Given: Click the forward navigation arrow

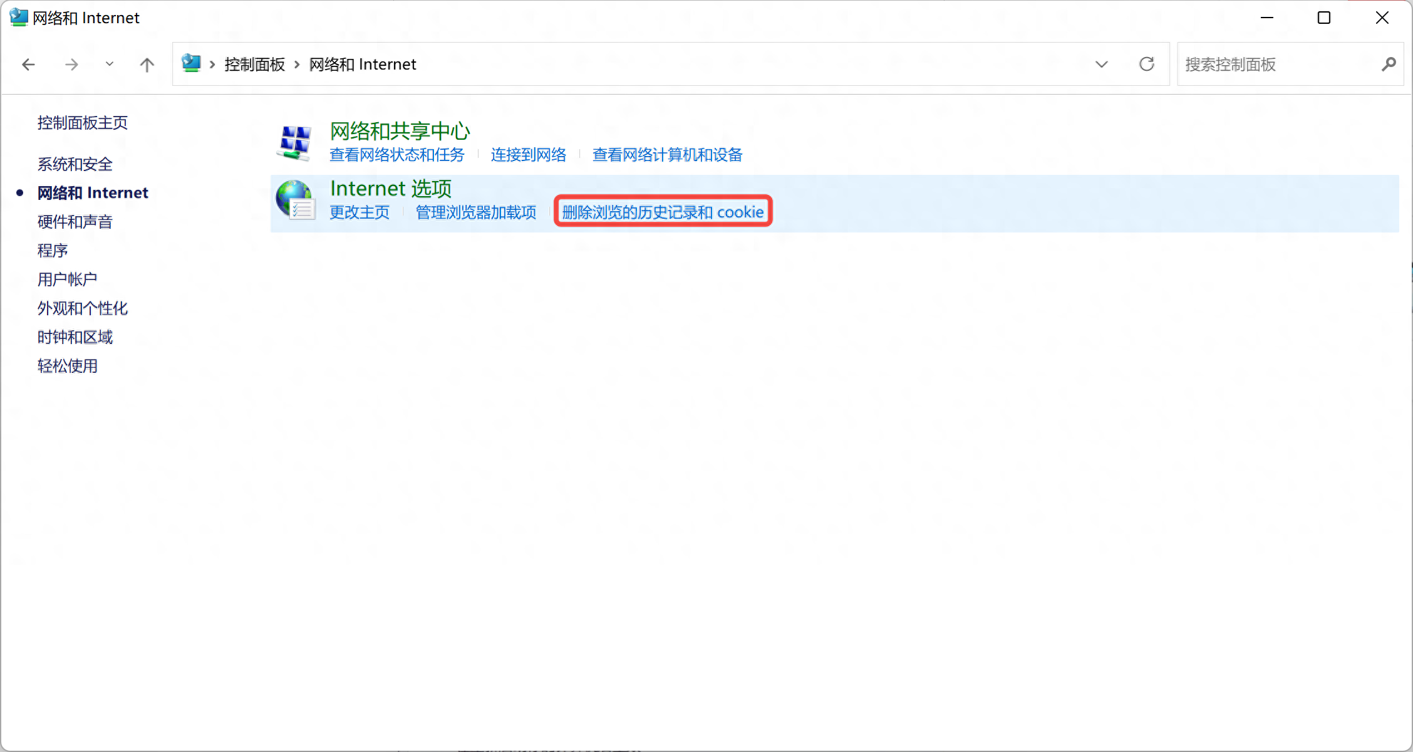Looking at the screenshot, I should [72, 64].
